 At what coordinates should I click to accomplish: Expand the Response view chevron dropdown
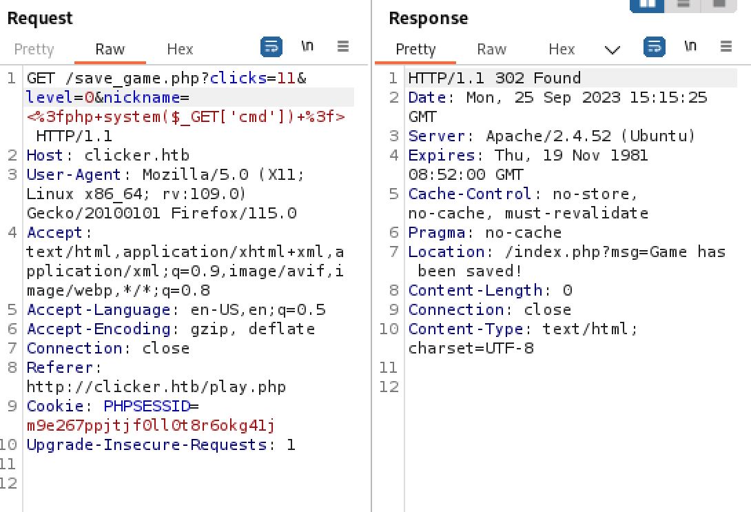click(x=612, y=50)
